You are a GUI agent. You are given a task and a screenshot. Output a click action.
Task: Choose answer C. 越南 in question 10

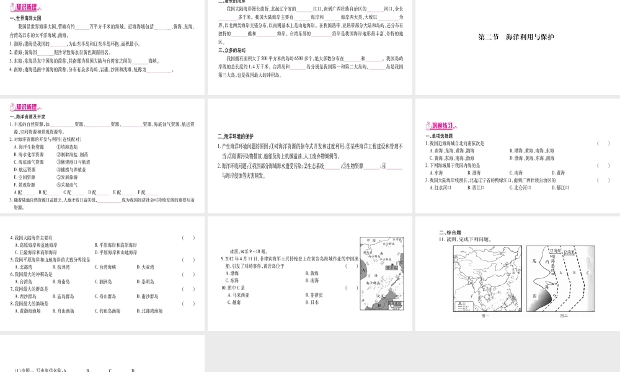click(234, 303)
